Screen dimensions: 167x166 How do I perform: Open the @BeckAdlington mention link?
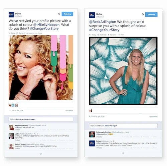(x=103, y=22)
